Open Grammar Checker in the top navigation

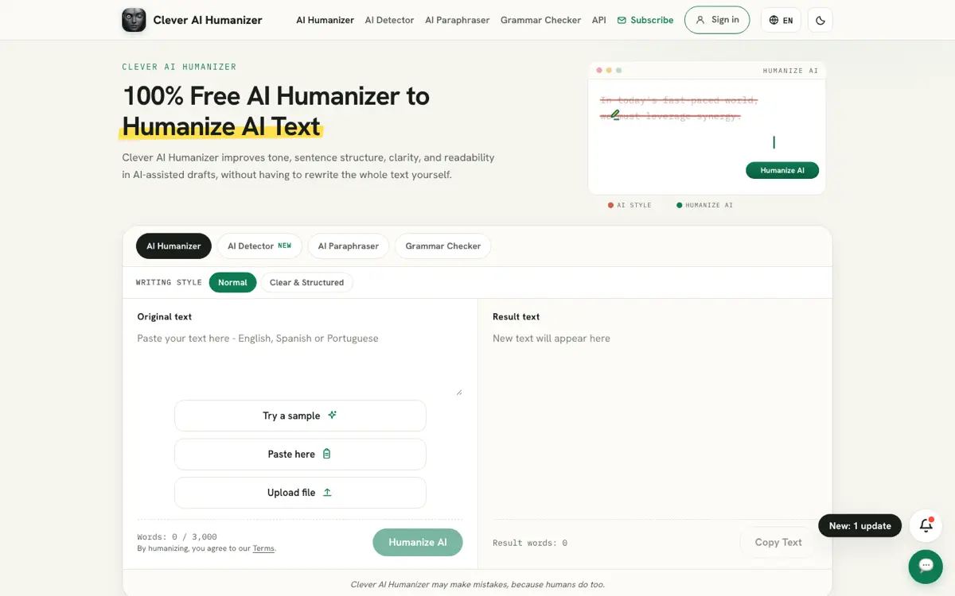pyautogui.click(x=540, y=20)
